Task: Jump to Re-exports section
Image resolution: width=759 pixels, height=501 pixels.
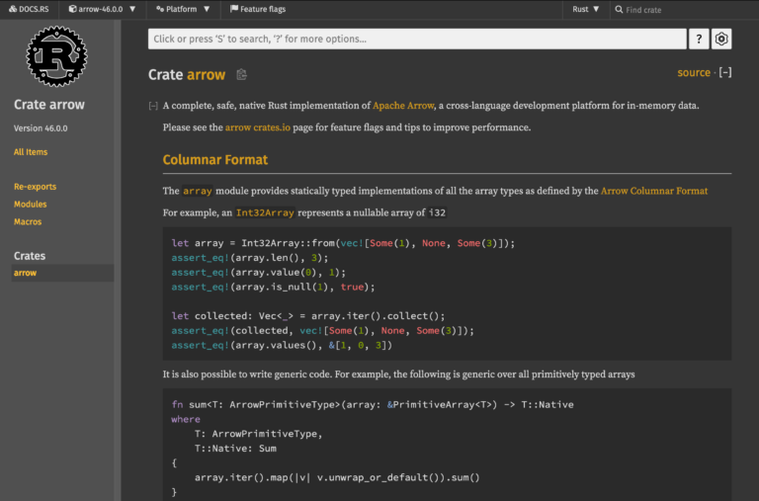Action: click(35, 187)
